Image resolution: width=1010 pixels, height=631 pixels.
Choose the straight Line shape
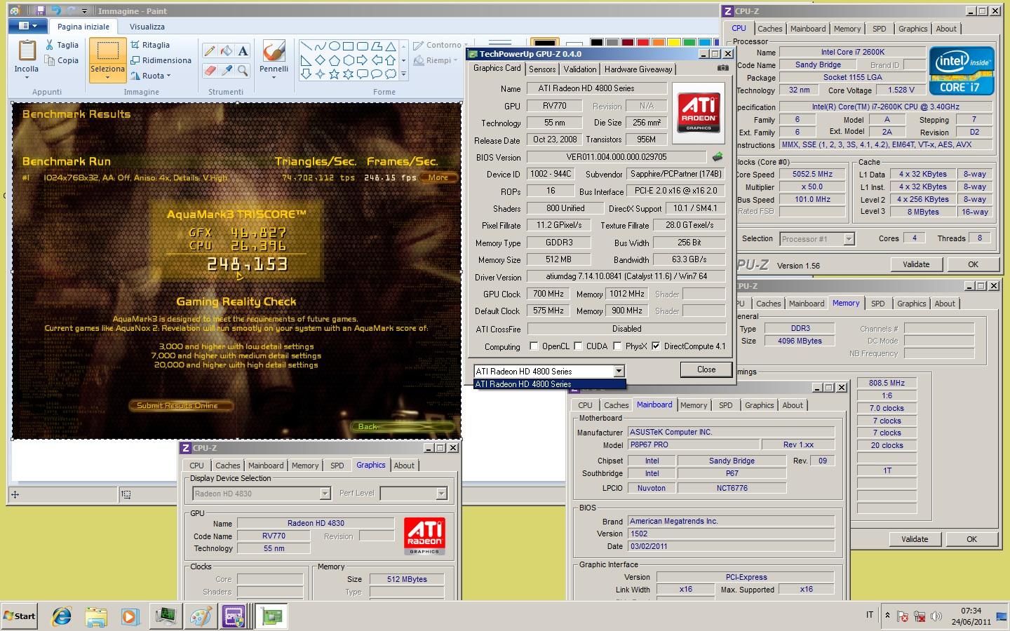306,46
